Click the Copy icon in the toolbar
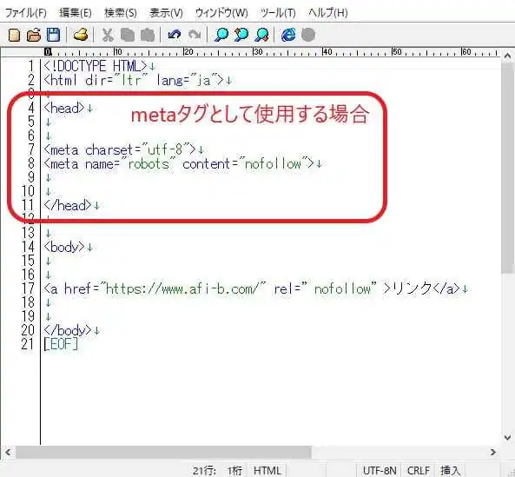515x477 pixels. 128,35
